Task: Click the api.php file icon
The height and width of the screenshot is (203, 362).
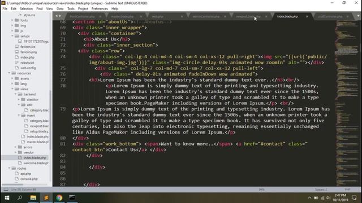Action: tap(16, 174)
